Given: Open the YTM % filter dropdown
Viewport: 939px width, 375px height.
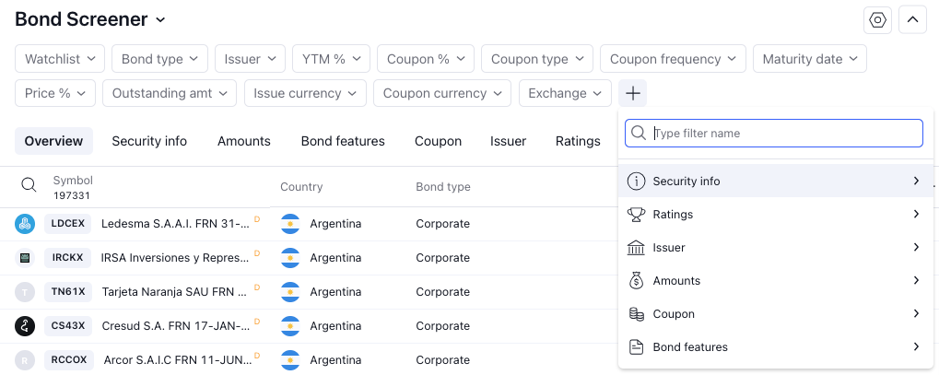Looking at the screenshot, I should [331, 59].
